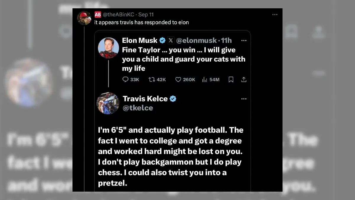Open the view count analytics icon showing 54M
The image size is (355, 200).
[x=204, y=79]
